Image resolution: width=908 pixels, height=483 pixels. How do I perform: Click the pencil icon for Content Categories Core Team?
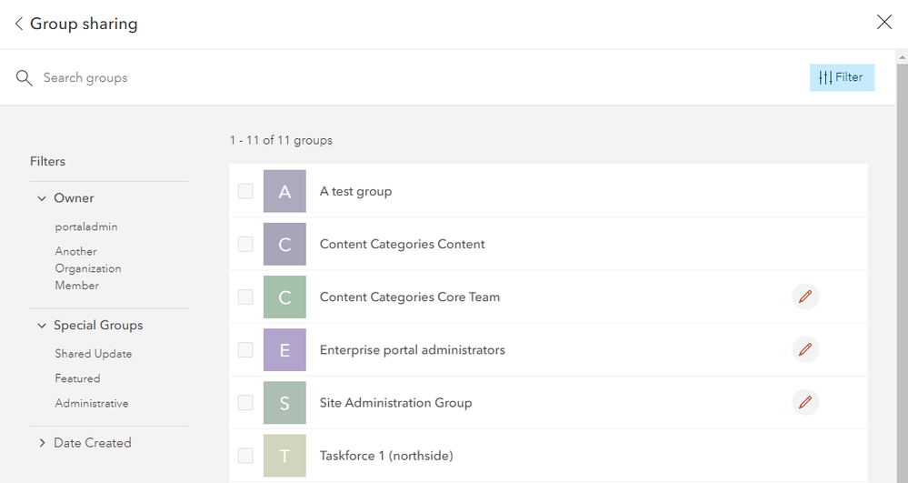(x=804, y=297)
